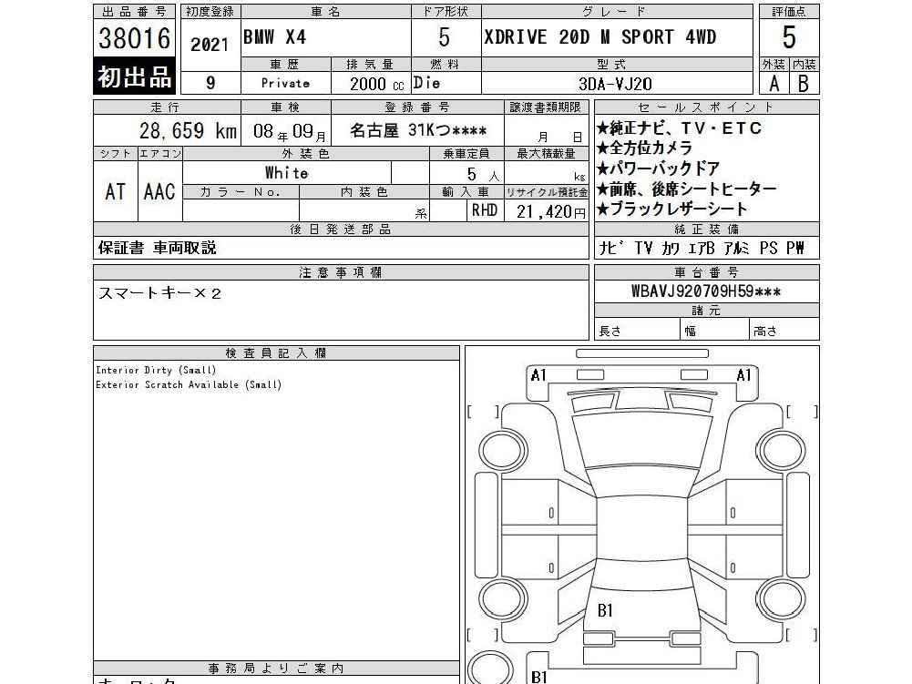This screenshot has height=684, width=912.
Task: Select the 初出品 black badge
Action: click(134, 77)
